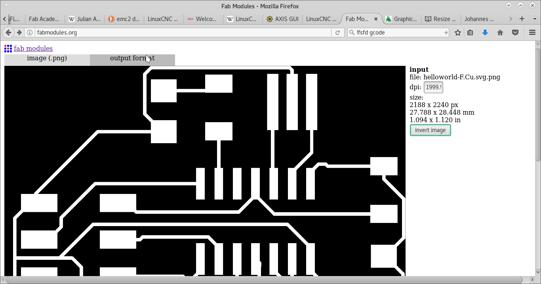Open the Firefox hamburger menu

tap(532, 33)
